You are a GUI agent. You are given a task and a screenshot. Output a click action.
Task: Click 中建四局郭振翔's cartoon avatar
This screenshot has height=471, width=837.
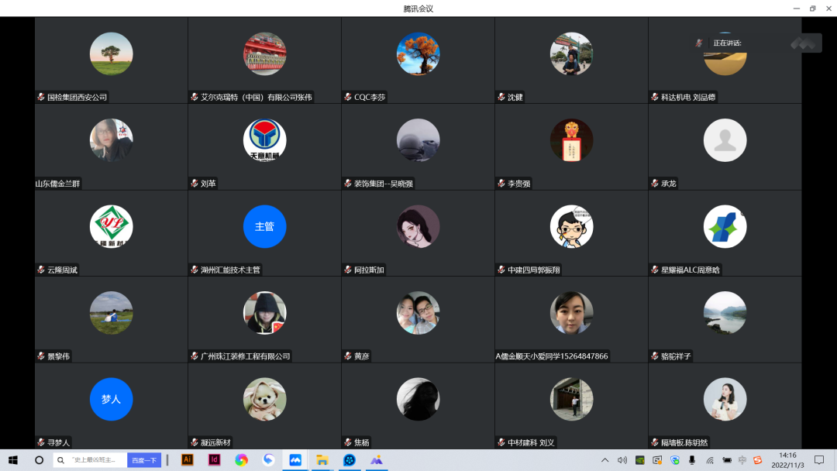(x=571, y=227)
